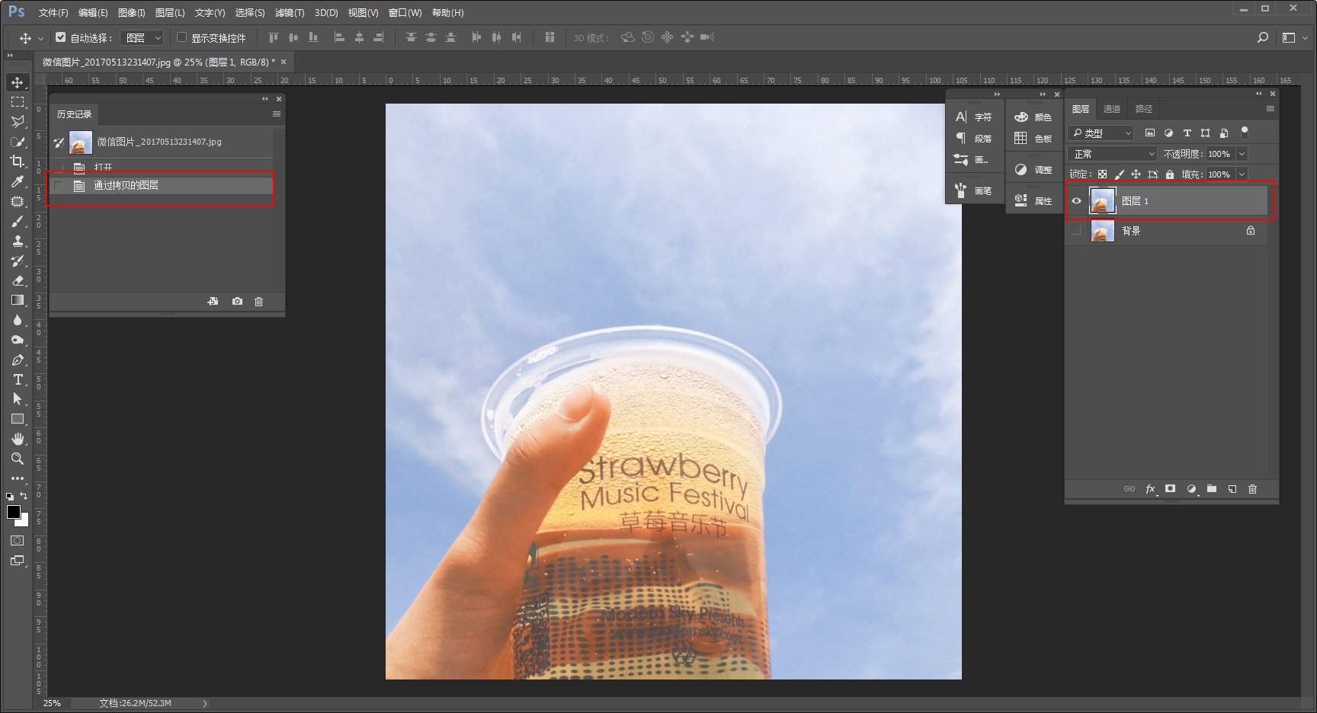Open the layer filter 类型 dropdown

[1101, 133]
